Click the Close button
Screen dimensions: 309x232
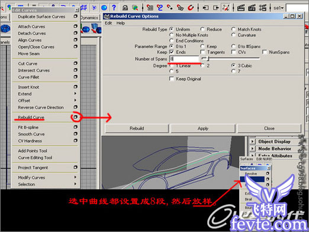pyautogui.click(x=269, y=128)
